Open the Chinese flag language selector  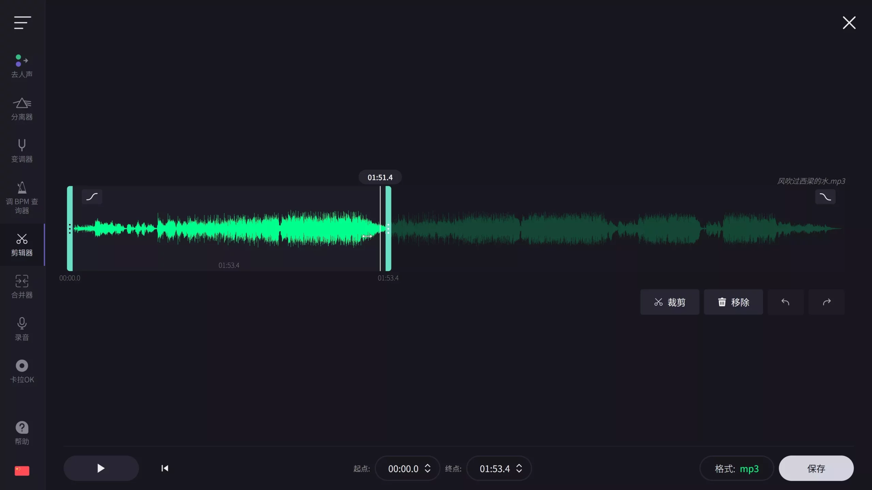click(22, 471)
